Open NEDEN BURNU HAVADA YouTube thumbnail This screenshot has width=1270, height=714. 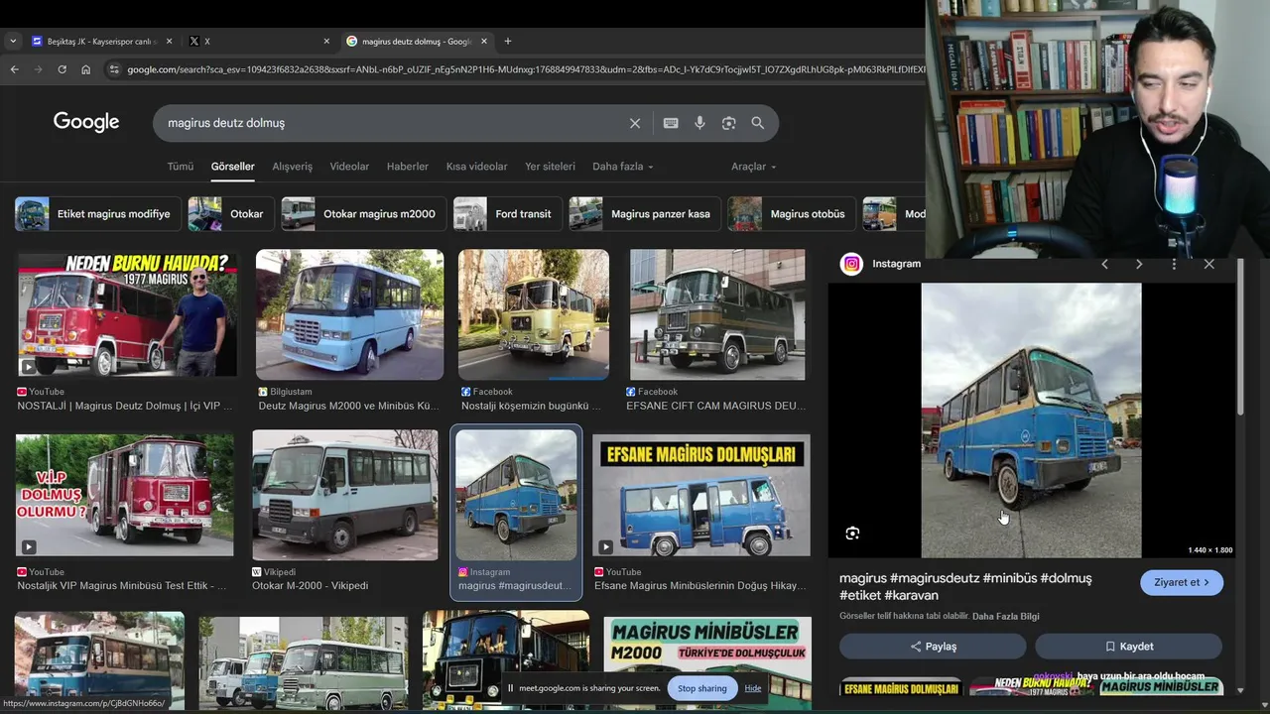pos(127,314)
